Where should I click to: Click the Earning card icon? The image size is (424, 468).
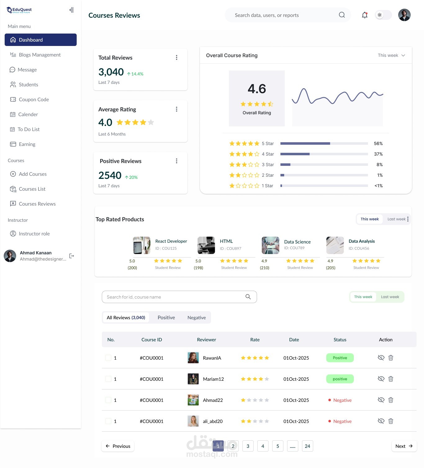point(13,144)
